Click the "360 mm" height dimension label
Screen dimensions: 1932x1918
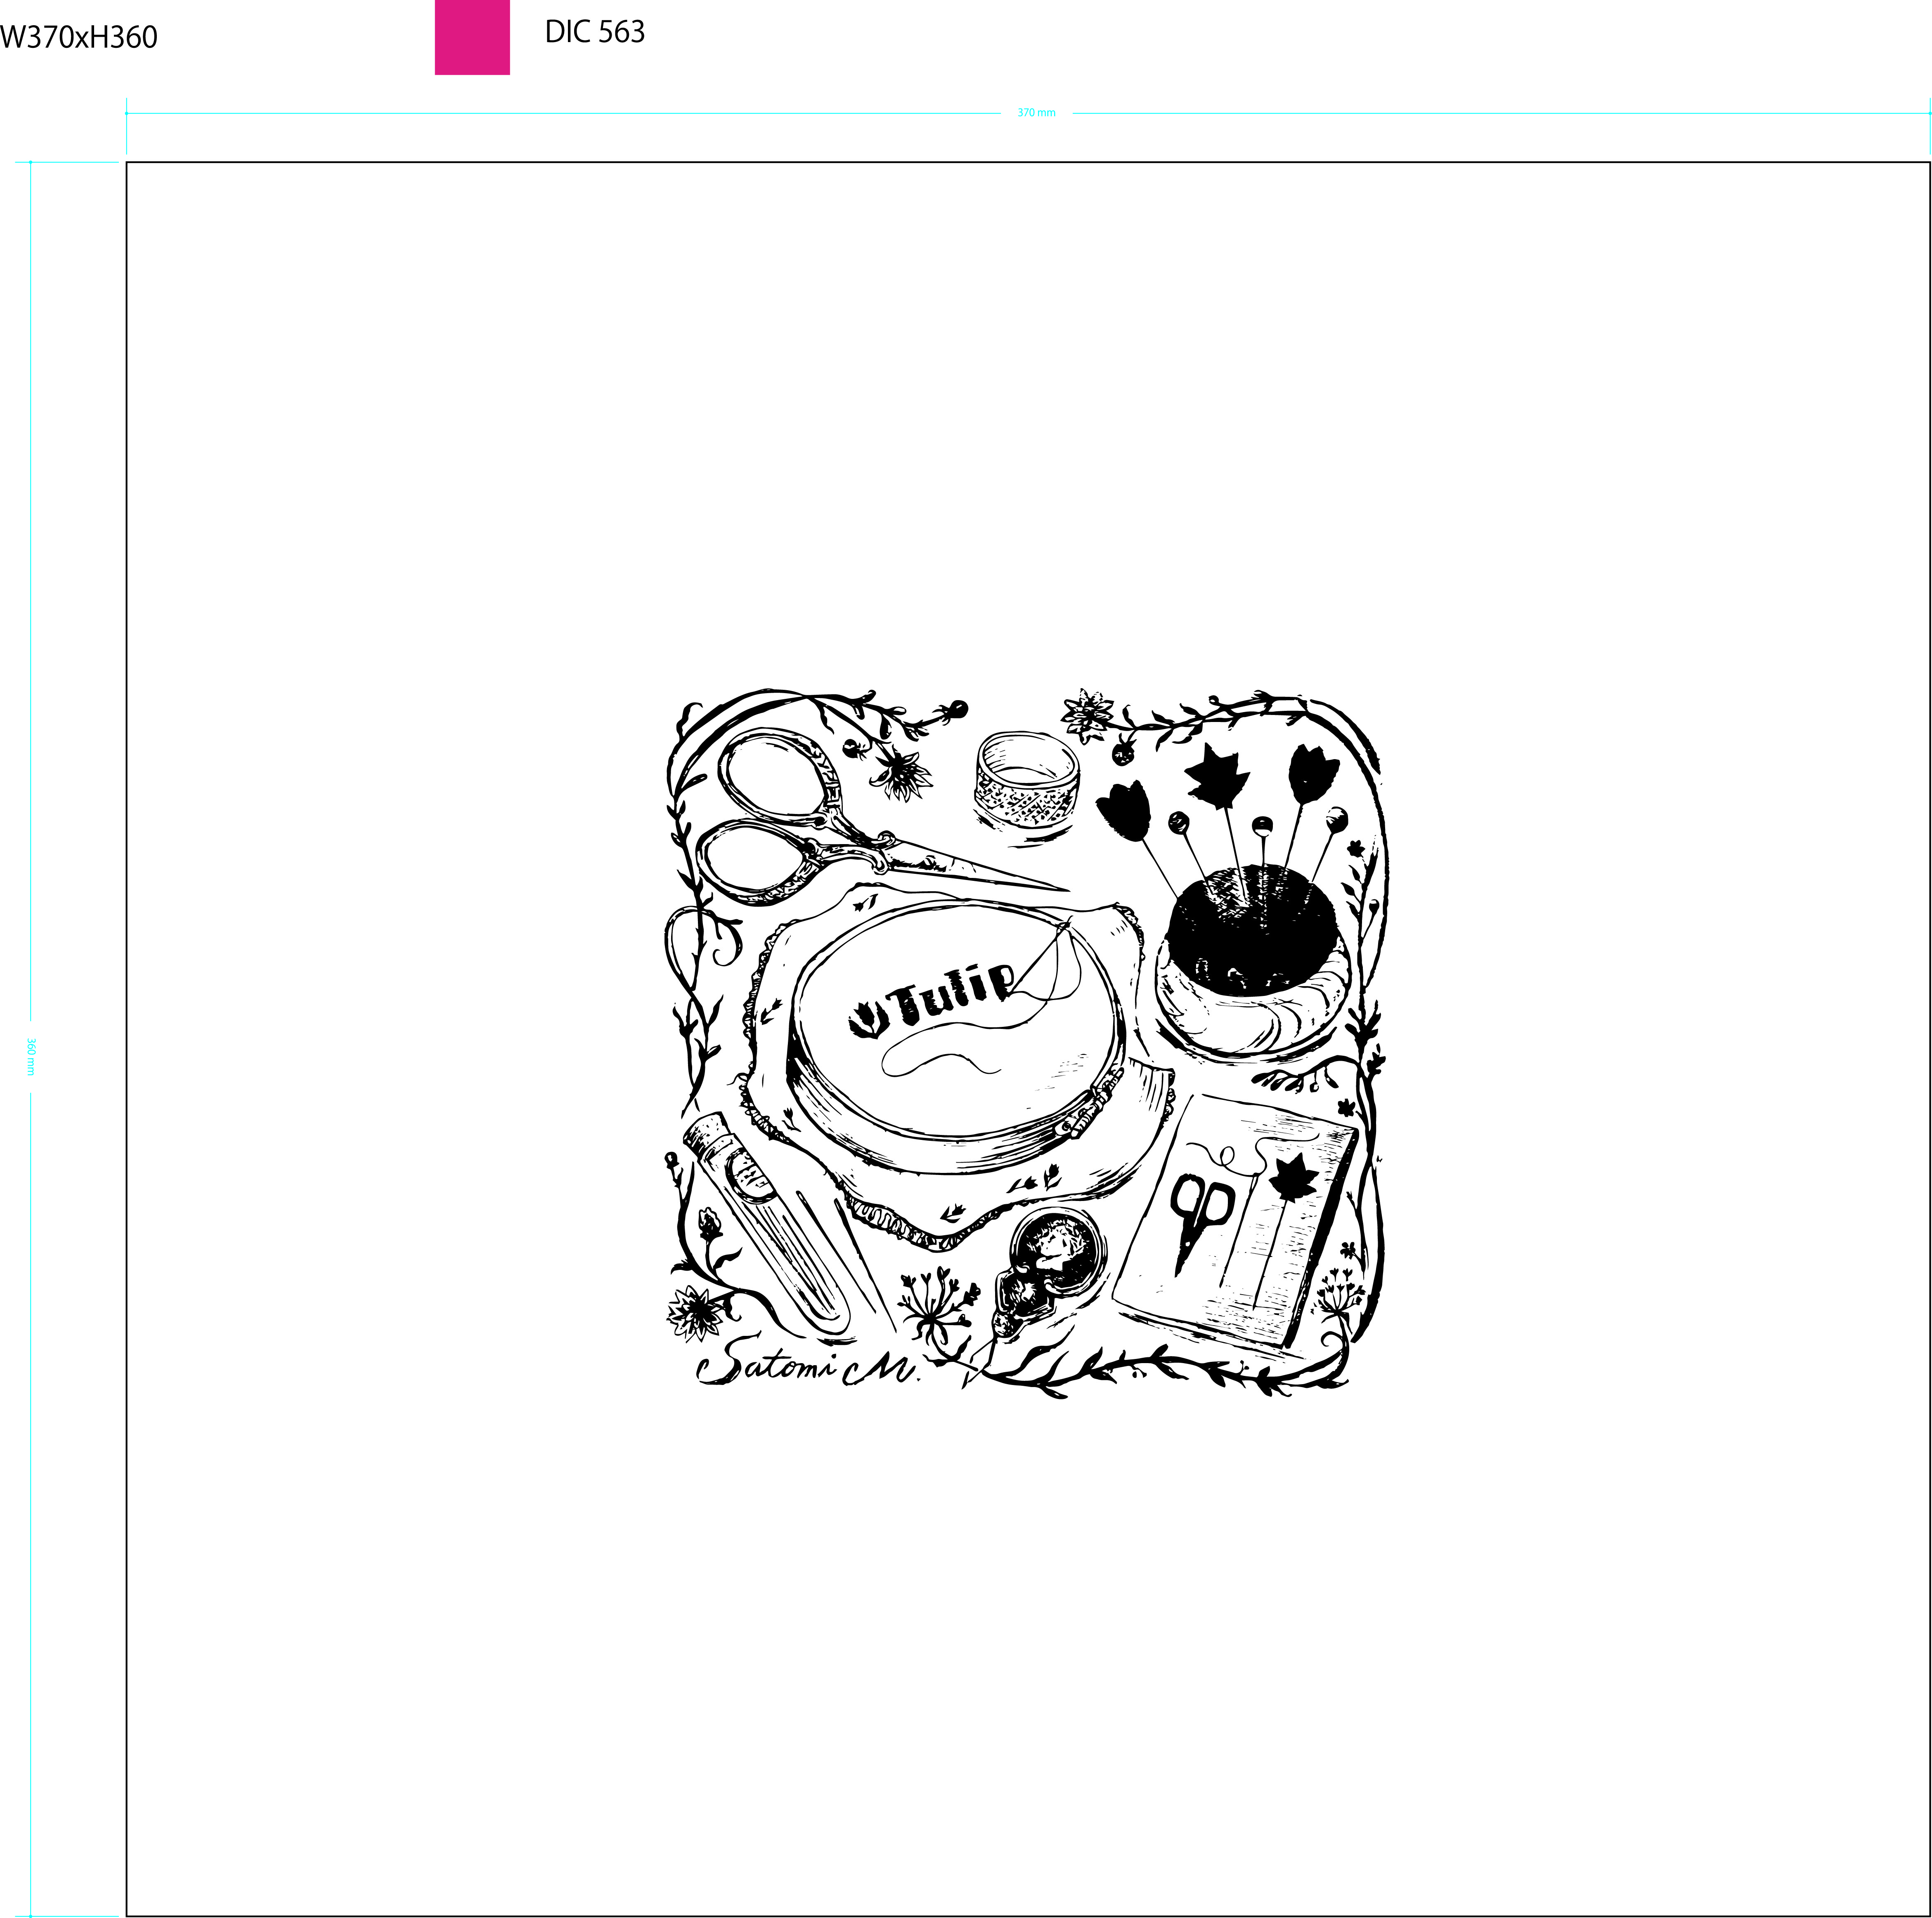coord(31,1057)
